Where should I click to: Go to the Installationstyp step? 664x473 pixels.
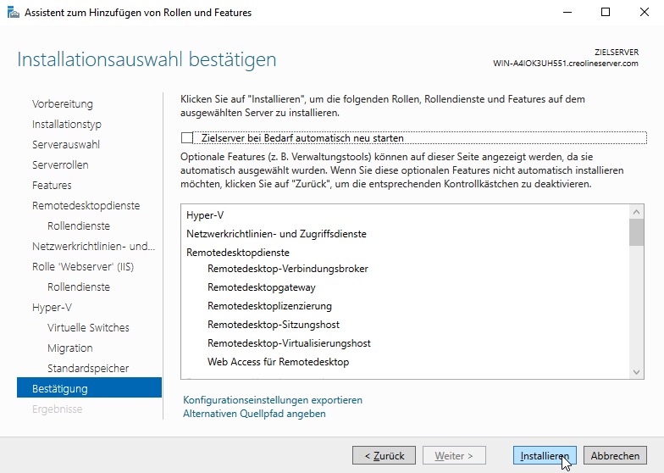coord(67,124)
